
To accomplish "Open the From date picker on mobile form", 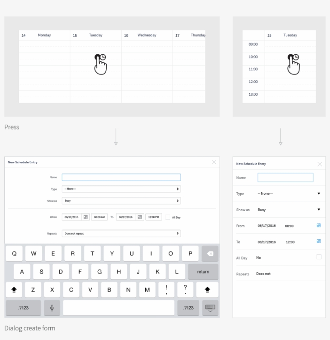I will (x=319, y=225).
